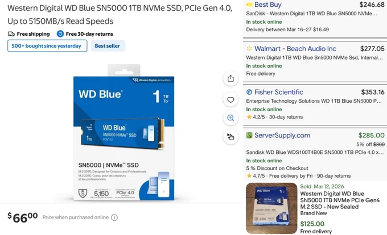Click the star icon beside 4.7/5 rating

click(249, 176)
